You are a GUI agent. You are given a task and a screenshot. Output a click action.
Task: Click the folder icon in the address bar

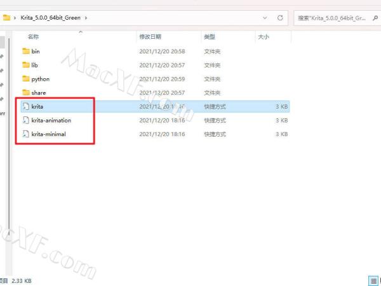click(x=6, y=18)
